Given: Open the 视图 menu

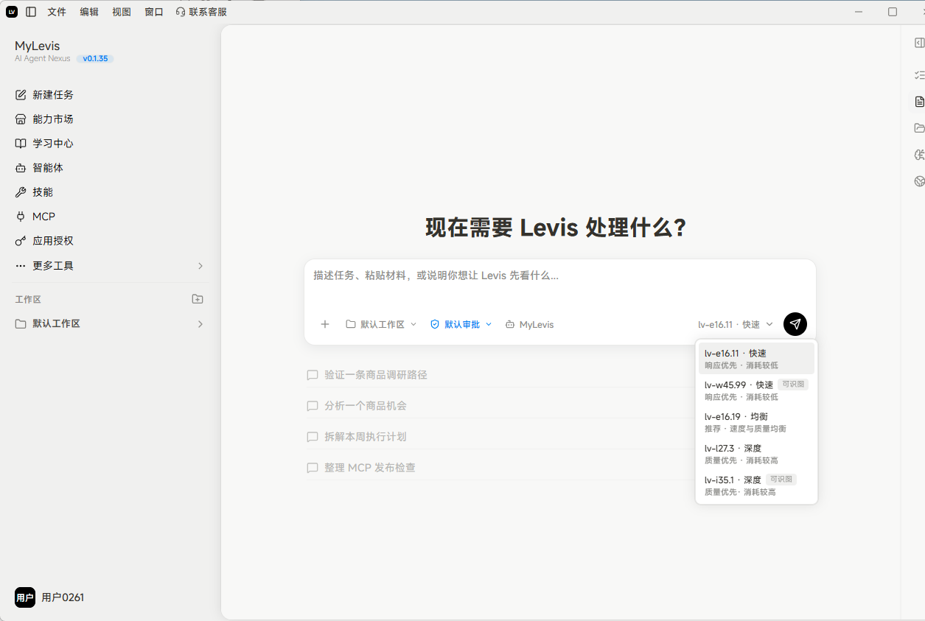Looking at the screenshot, I should pyautogui.click(x=122, y=12).
